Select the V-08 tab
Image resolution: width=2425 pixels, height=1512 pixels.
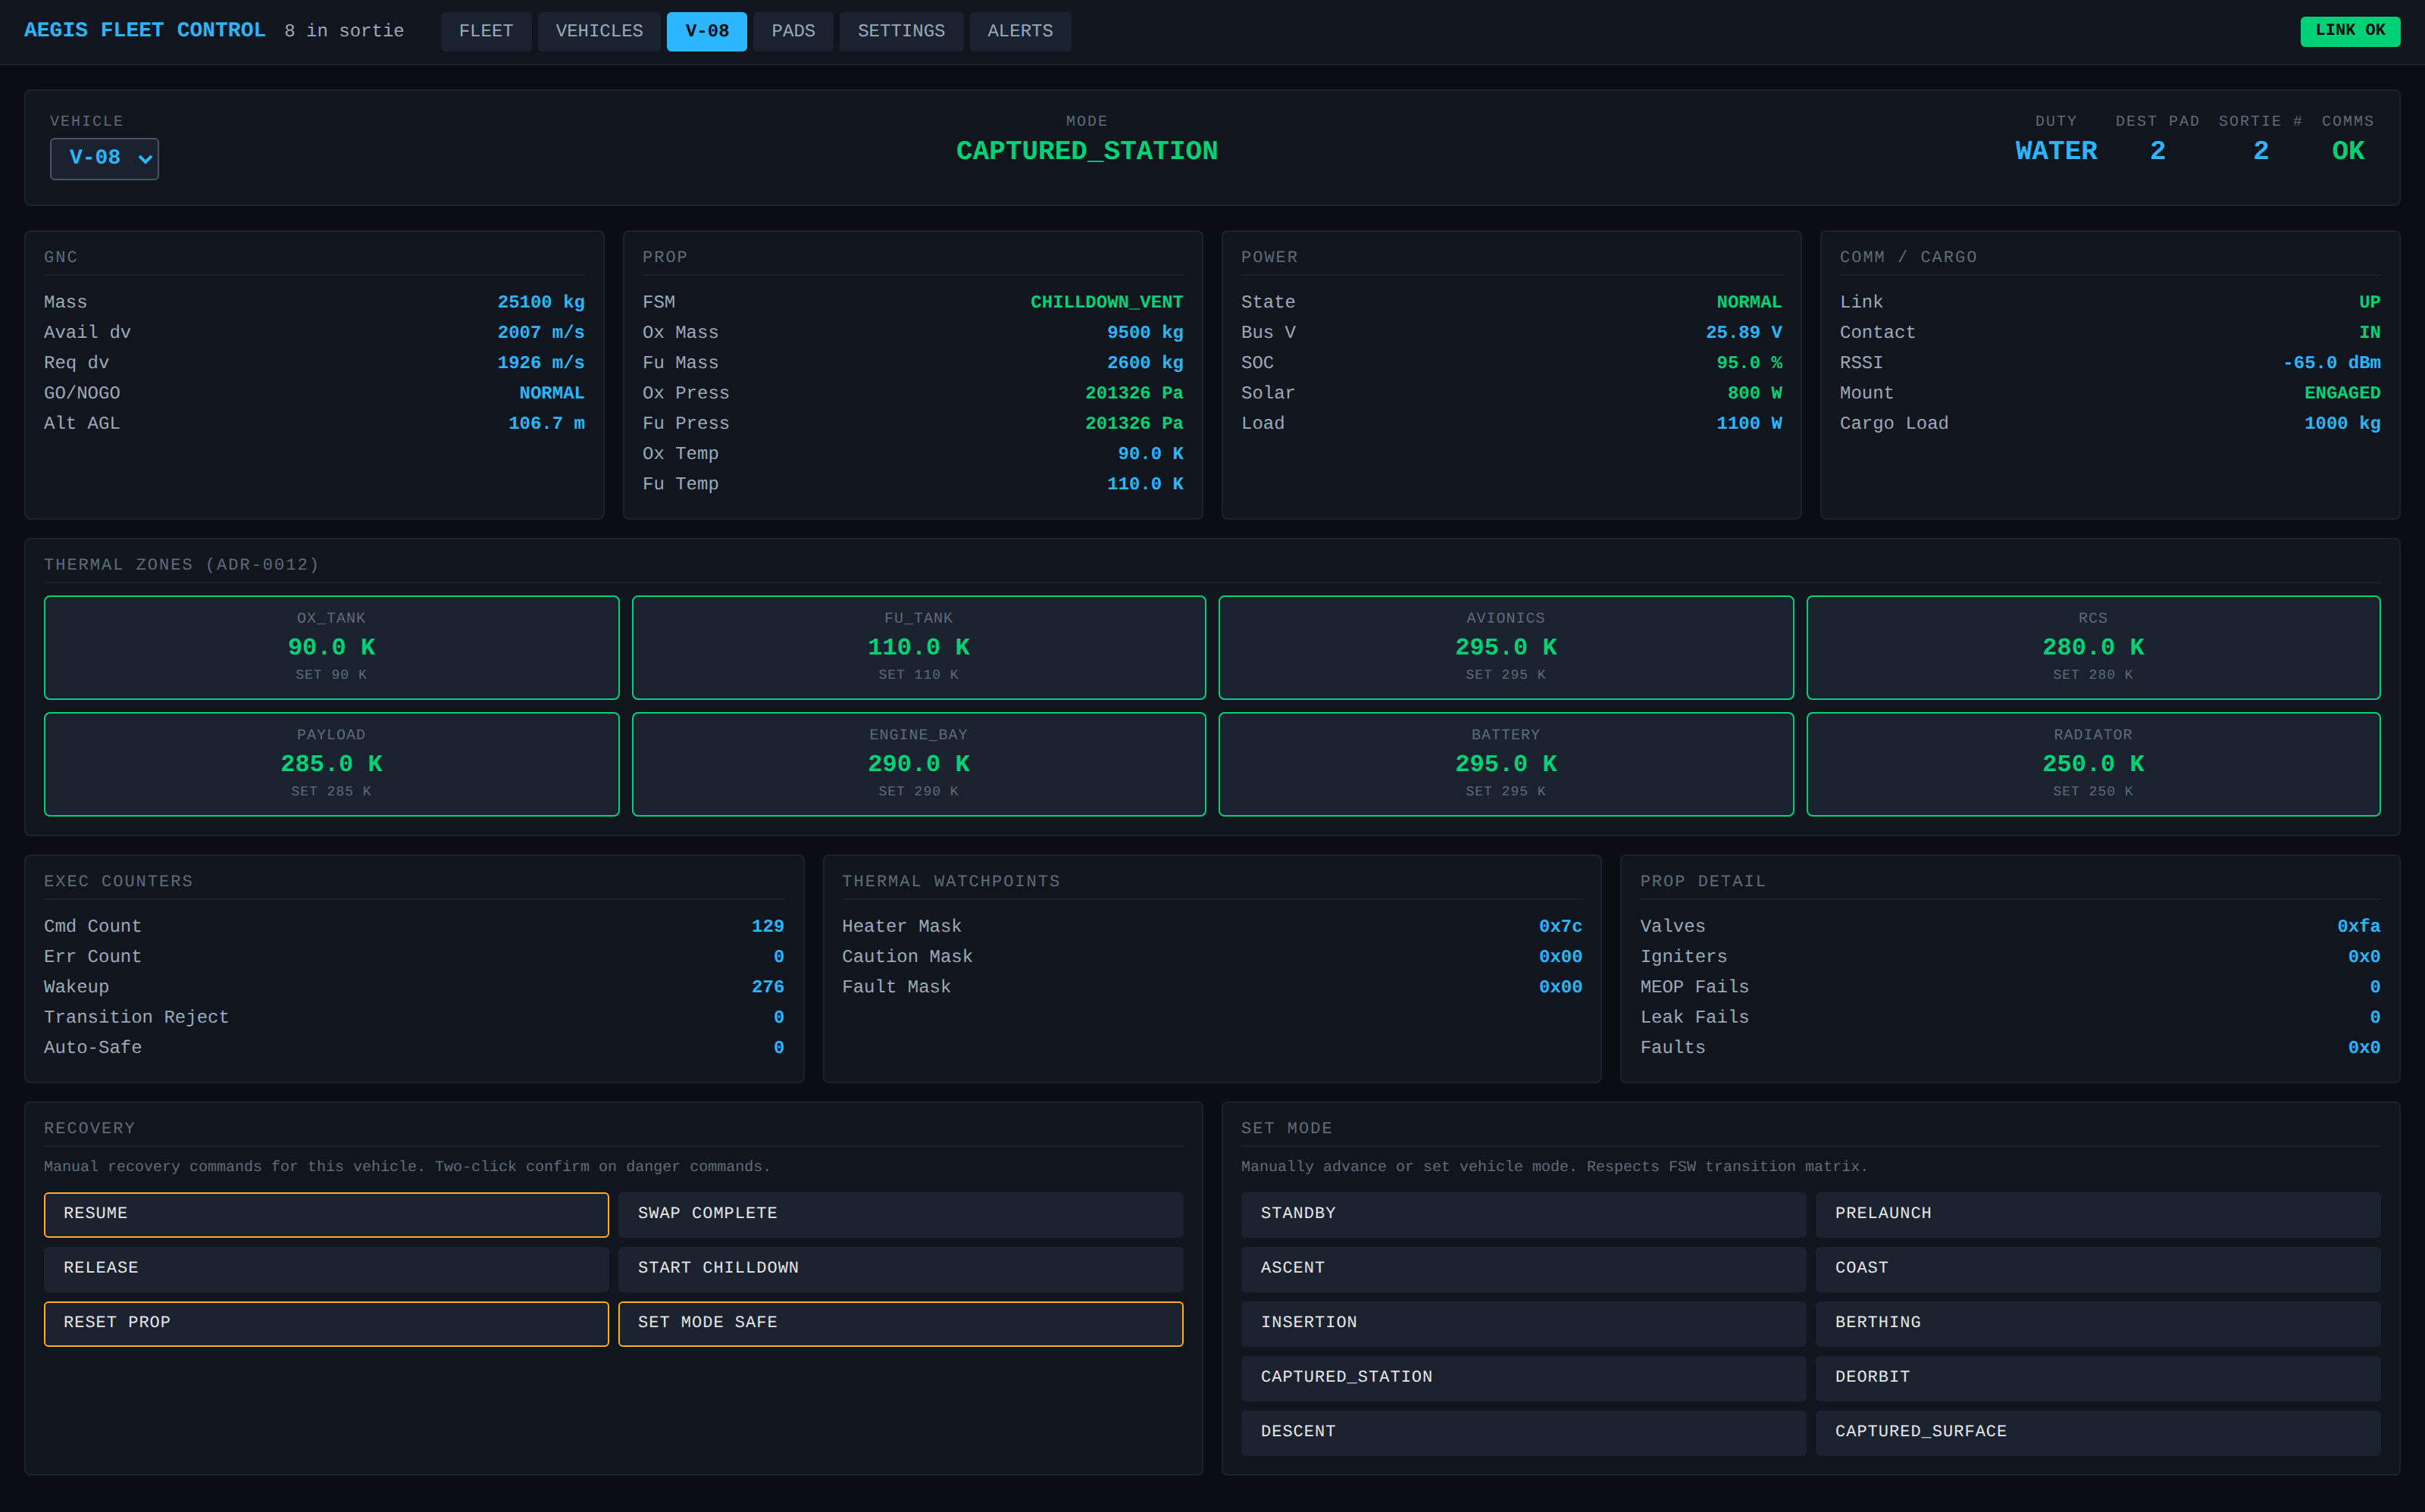coord(706,31)
